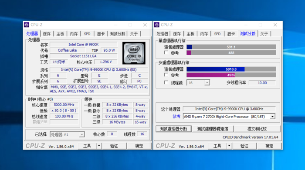
Task: Click the 三级 cache value 16 MBytes
Action: 117,122
